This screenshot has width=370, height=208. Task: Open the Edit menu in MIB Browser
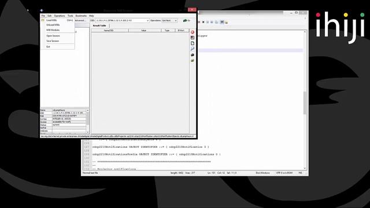[x=49, y=16]
